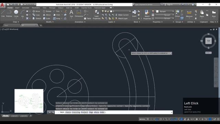220x124 pixels.
Task: Open the Express Tools ribbon tab
Action: click(86, 8)
